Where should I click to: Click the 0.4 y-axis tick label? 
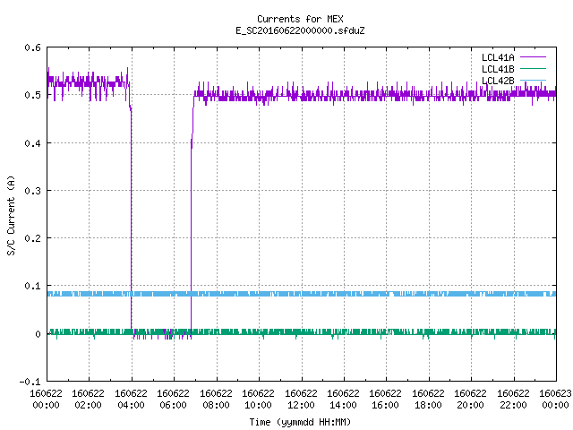[x=32, y=143]
